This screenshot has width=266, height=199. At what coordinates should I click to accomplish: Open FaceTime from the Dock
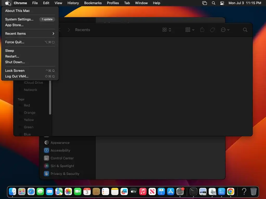[x=77, y=191]
